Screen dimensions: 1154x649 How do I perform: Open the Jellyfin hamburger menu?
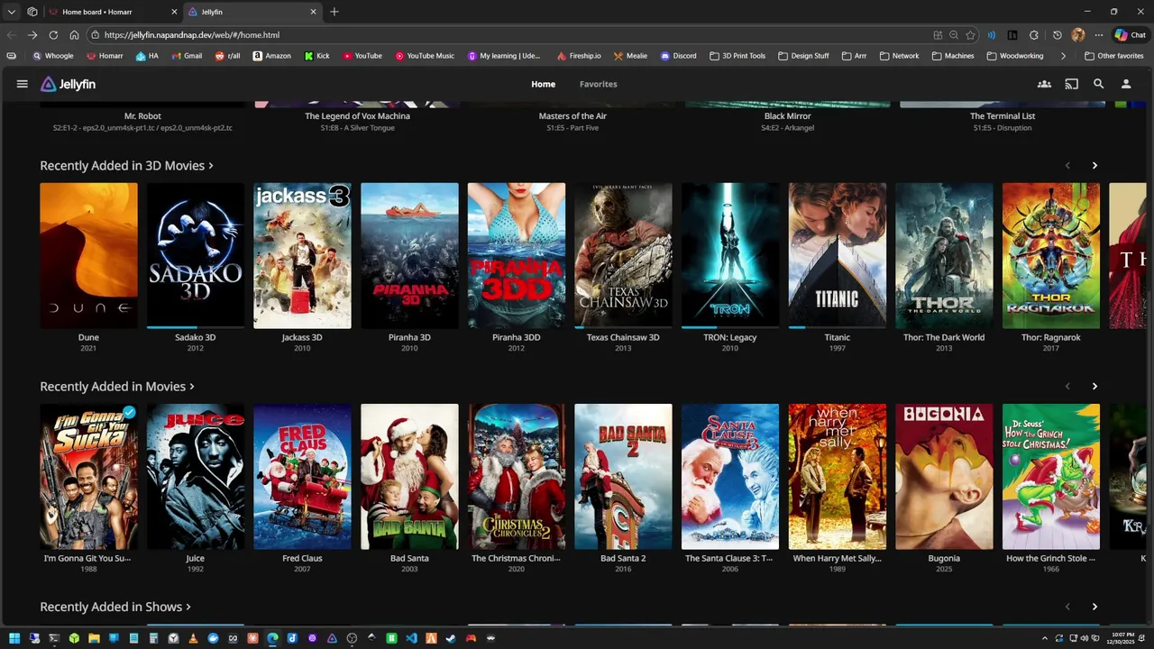point(22,84)
